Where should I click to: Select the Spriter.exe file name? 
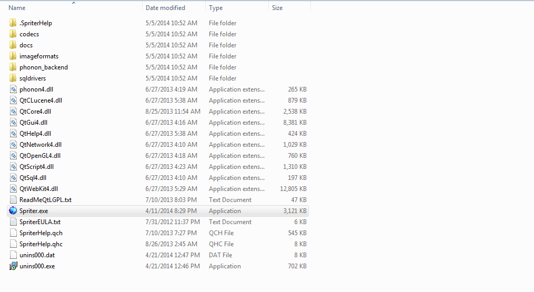(34, 211)
